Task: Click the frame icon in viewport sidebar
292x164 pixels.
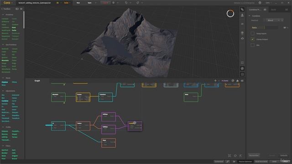Action: [x=242, y=63]
